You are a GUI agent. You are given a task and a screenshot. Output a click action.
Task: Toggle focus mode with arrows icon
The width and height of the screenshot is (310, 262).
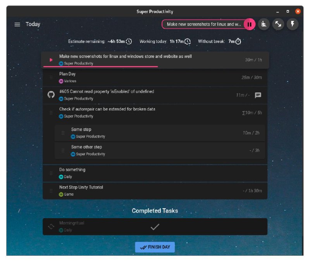coord(278,24)
